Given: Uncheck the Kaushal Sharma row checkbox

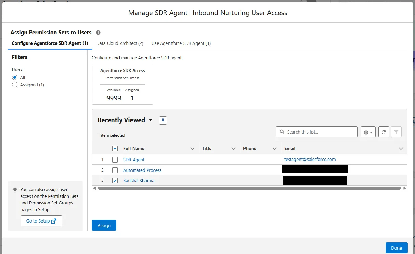Looking at the screenshot, I should click(115, 181).
